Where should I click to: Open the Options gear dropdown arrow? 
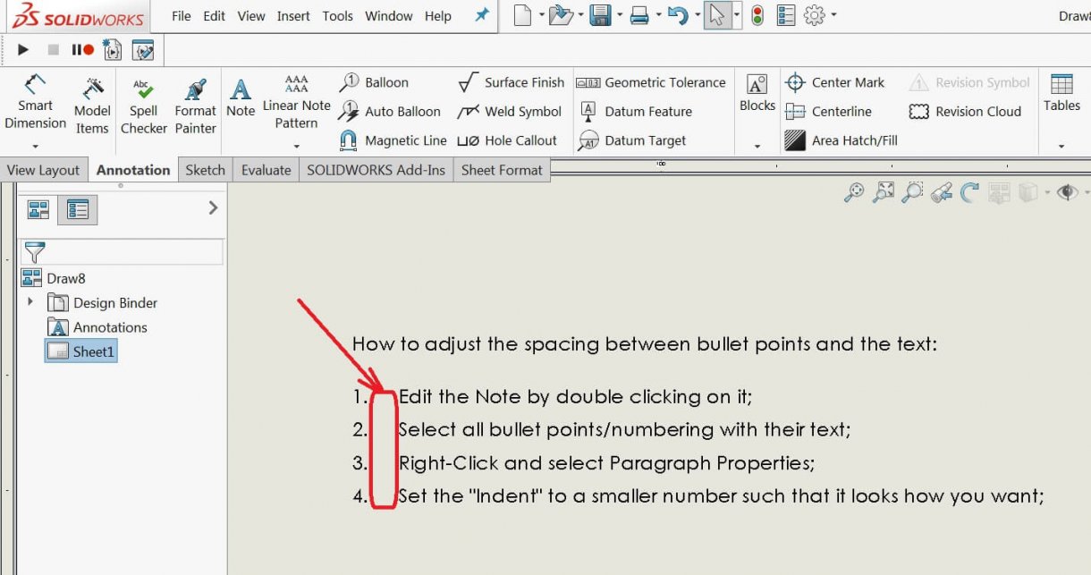[x=833, y=15]
